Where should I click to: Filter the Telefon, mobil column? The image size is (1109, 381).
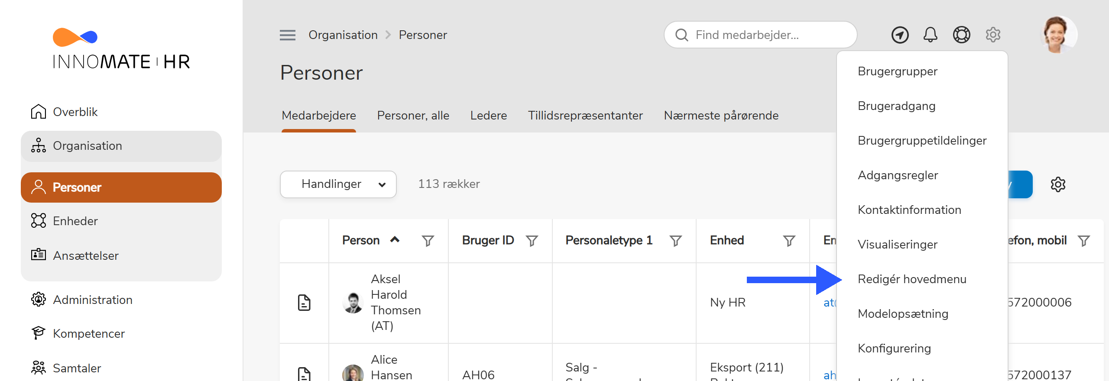pos(1084,241)
